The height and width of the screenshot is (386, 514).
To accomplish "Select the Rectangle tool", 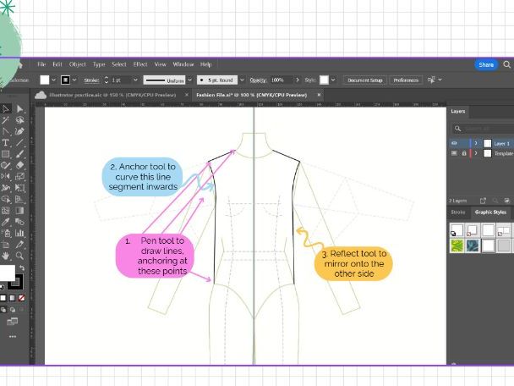I will [6, 154].
